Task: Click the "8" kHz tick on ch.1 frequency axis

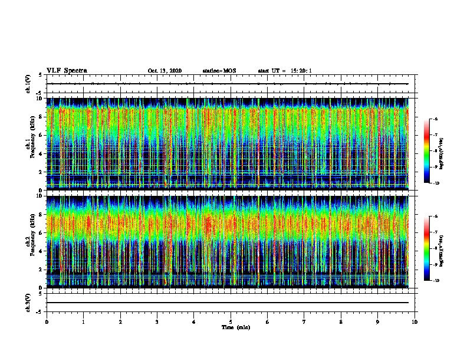Action: tap(41, 117)
